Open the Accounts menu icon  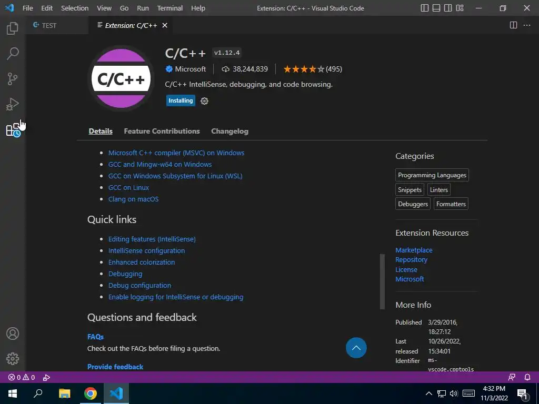[13, 334]
